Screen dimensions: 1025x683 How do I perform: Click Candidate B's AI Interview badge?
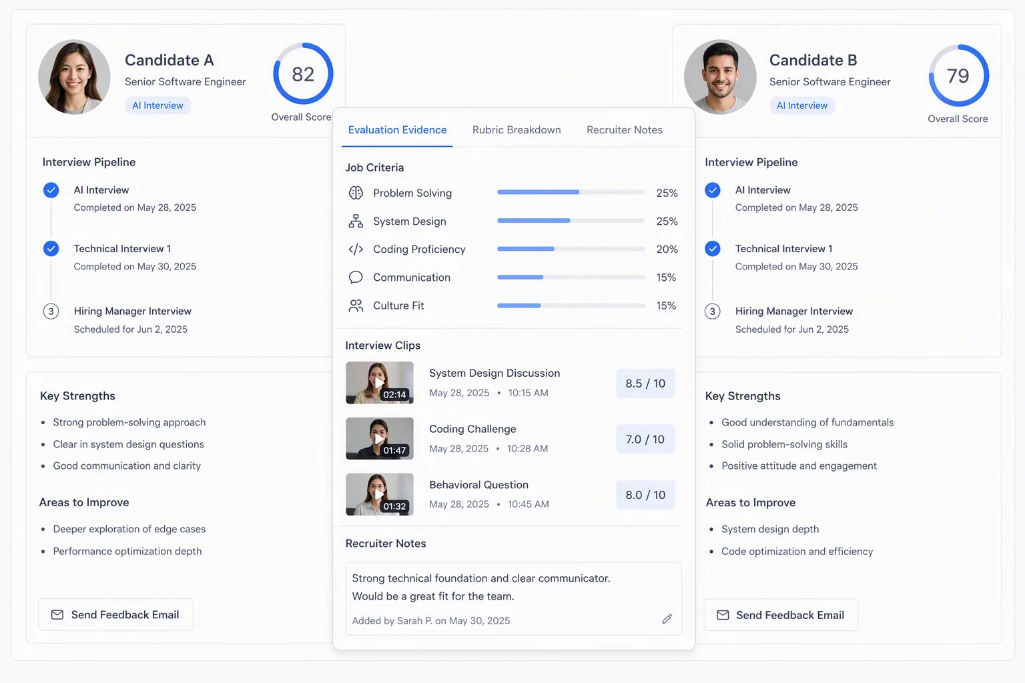click(x=802, y=105)
